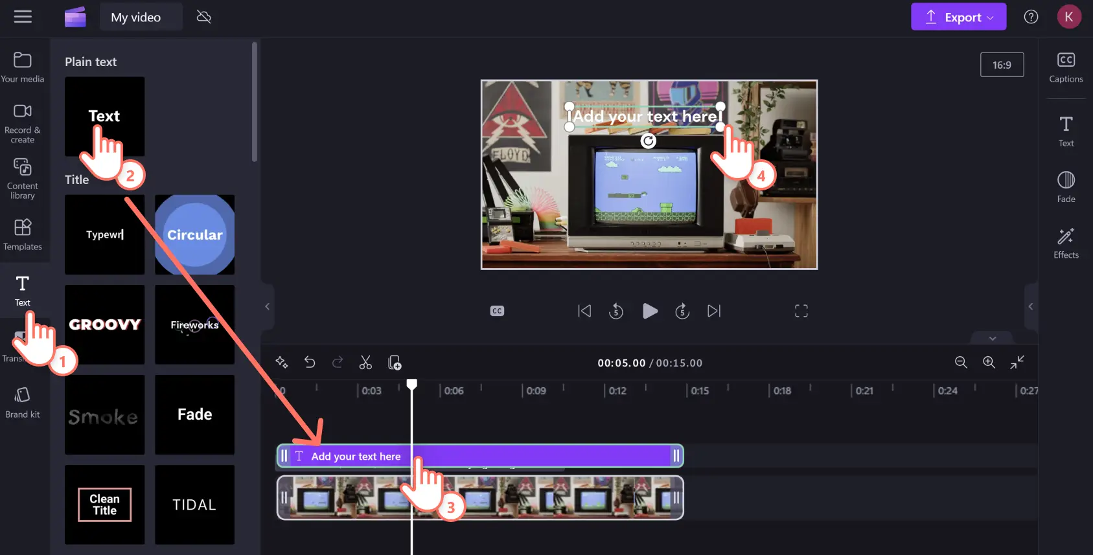
Task: Choose the Groovy title style
Action: 104,324
